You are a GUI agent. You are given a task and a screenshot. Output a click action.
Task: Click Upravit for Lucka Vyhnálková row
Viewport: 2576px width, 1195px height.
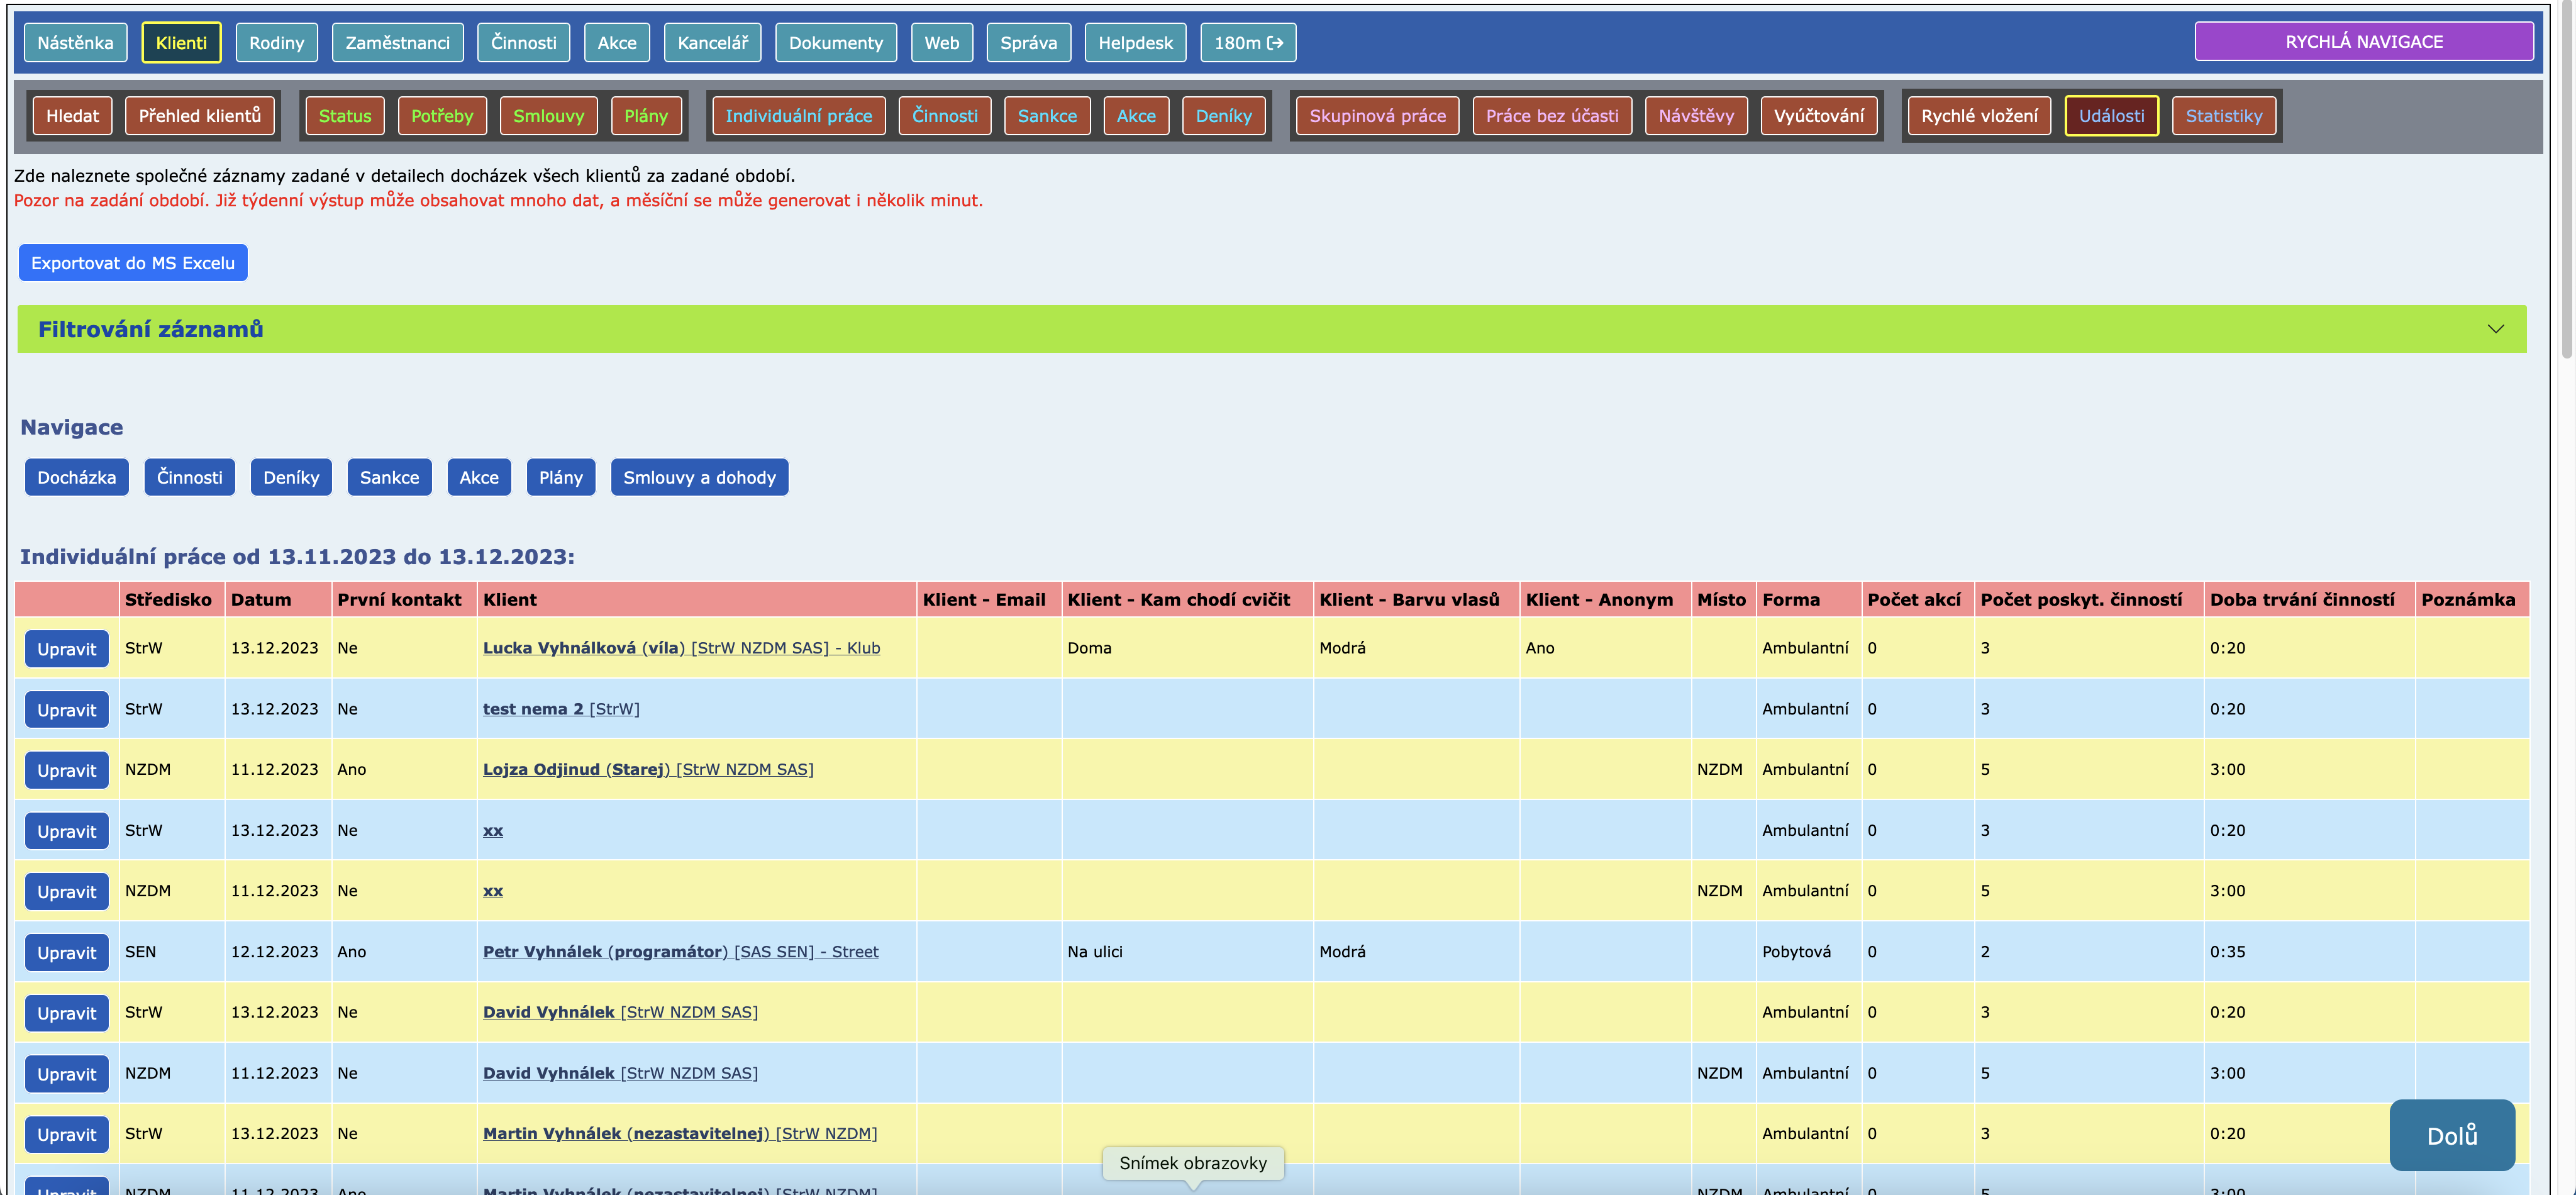[x=67, y=649]
